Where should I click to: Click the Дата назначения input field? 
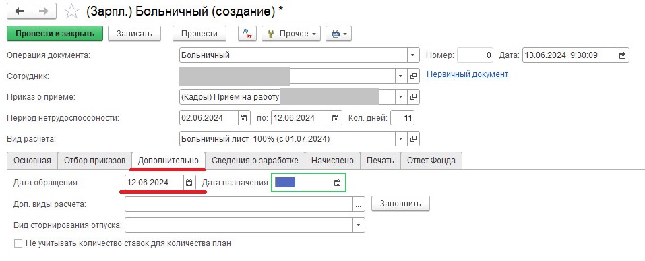[x=303, y=183]
